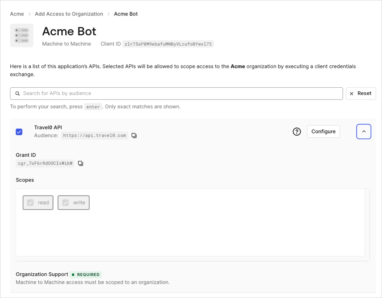Click the enter key hint
Viewport: 382px width, 298px height.
(93, 107)
